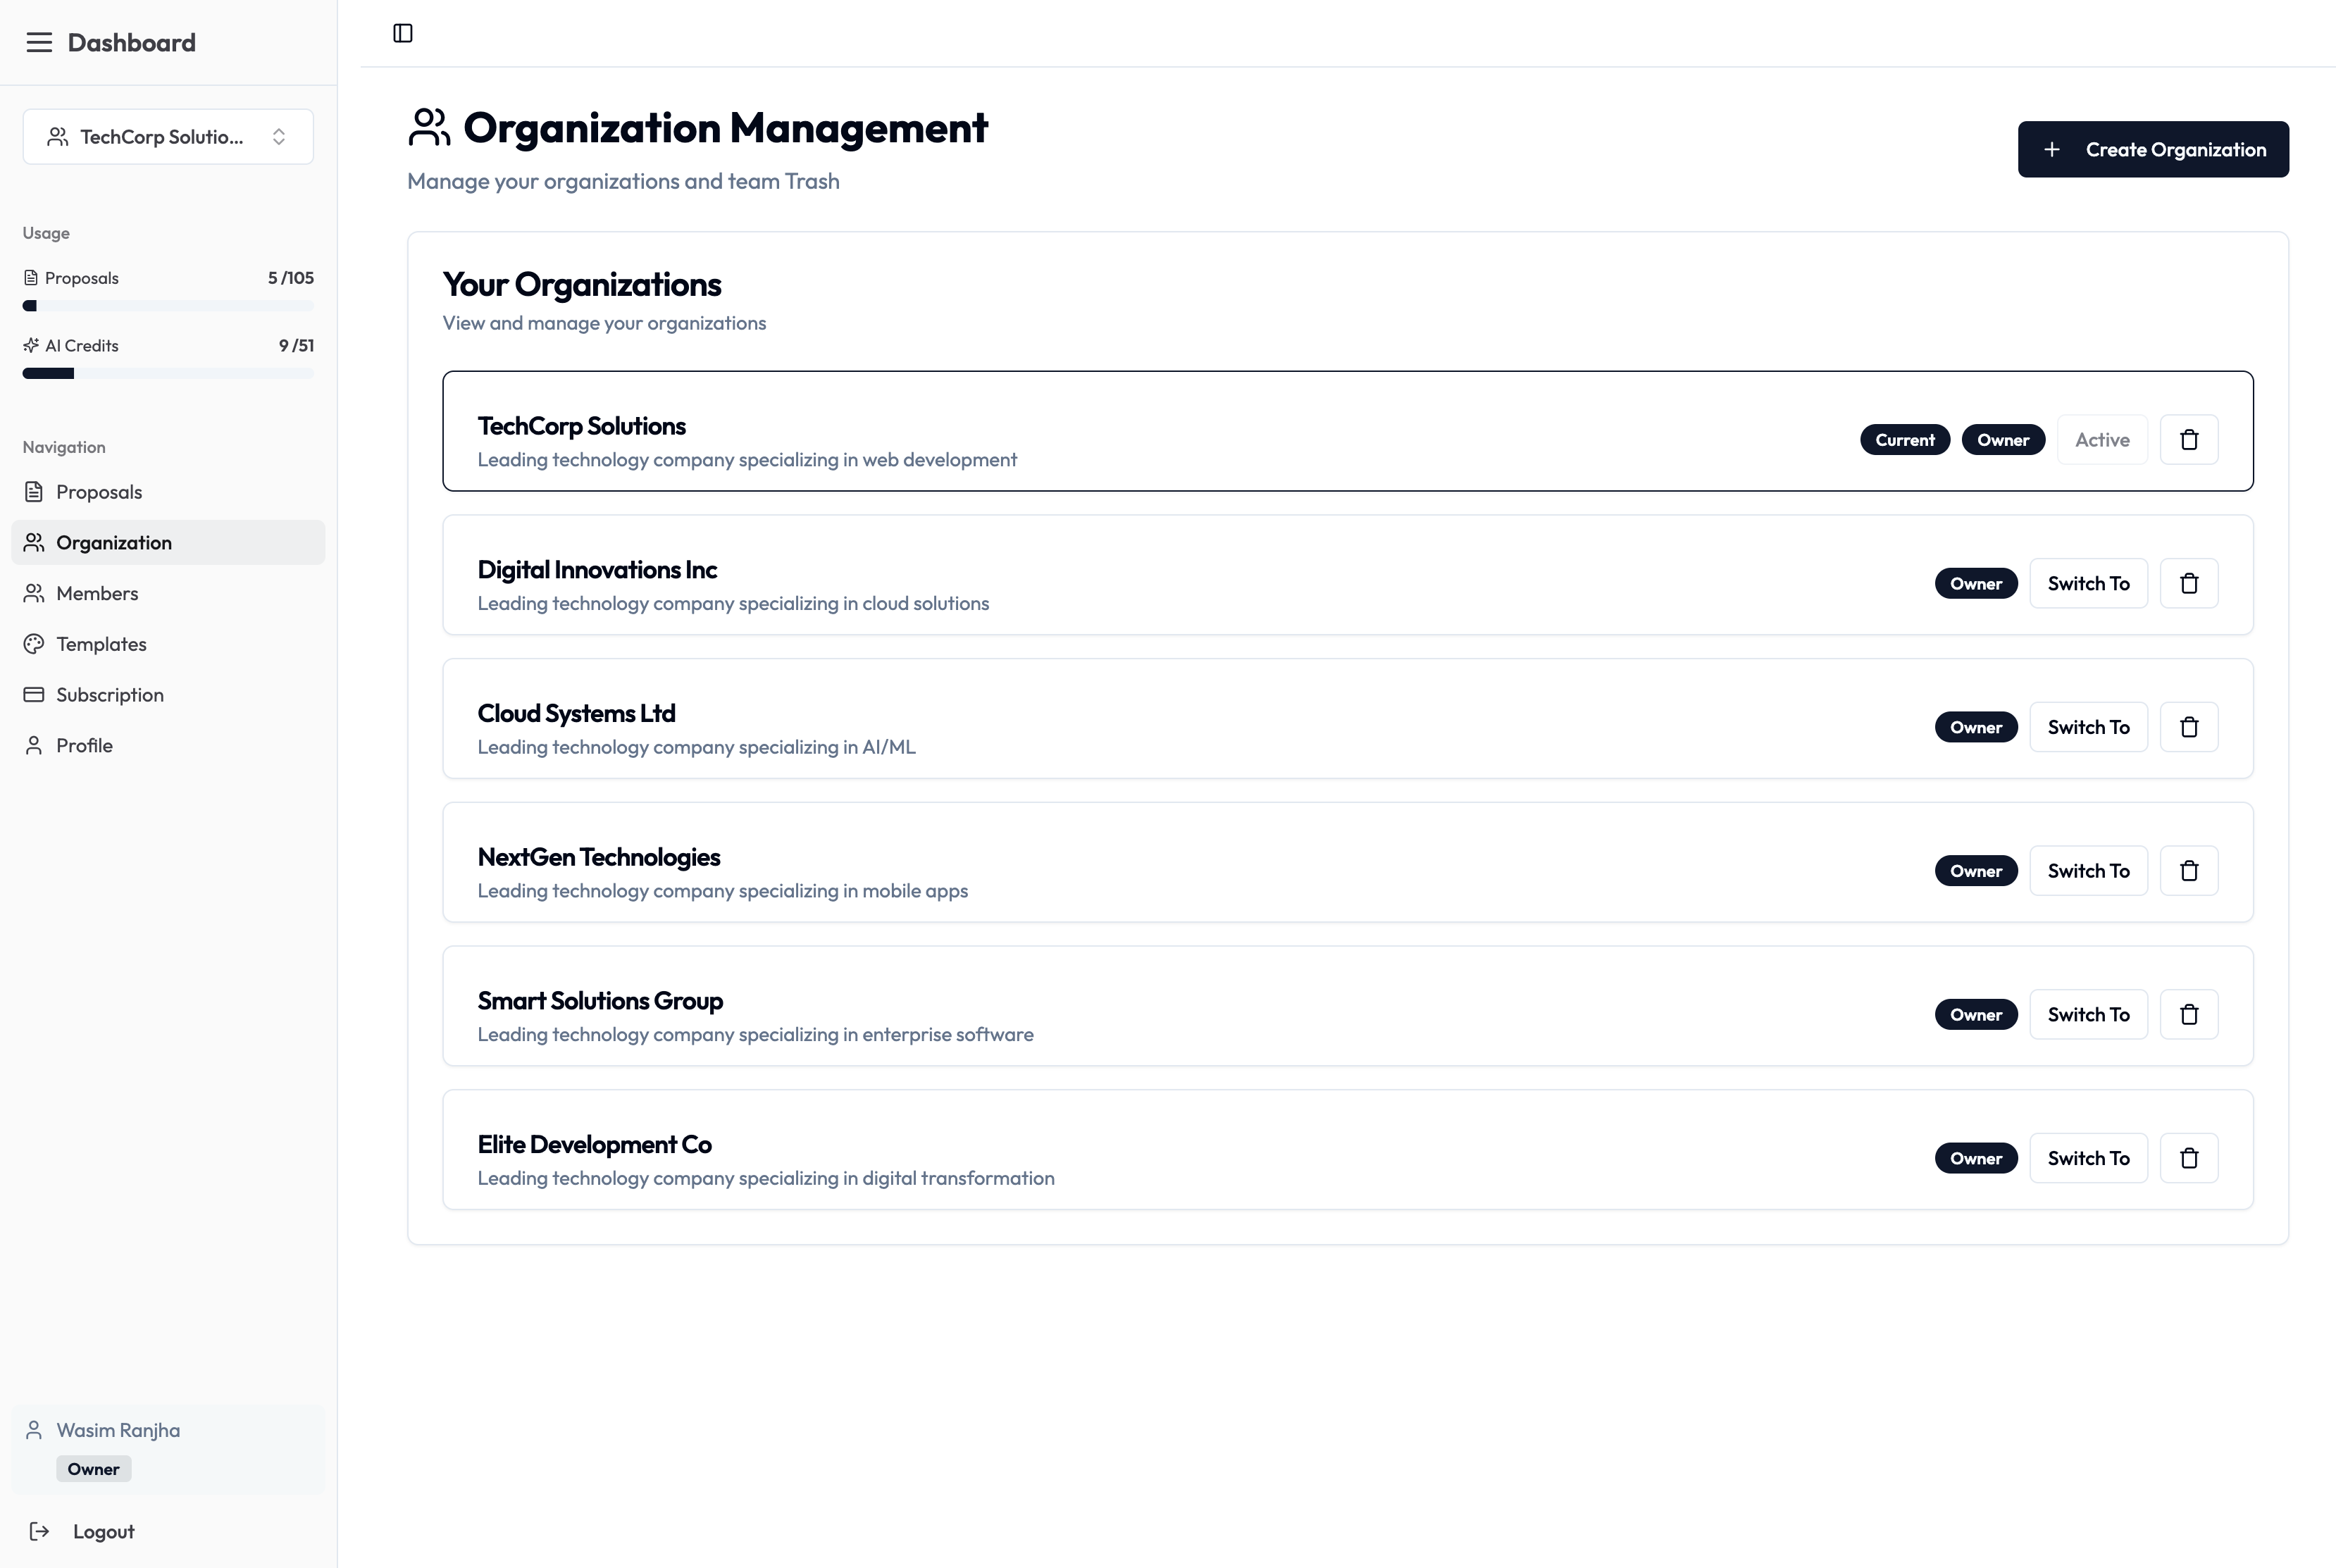Click the Active toggle for TechCorp Solutions

2101,439
